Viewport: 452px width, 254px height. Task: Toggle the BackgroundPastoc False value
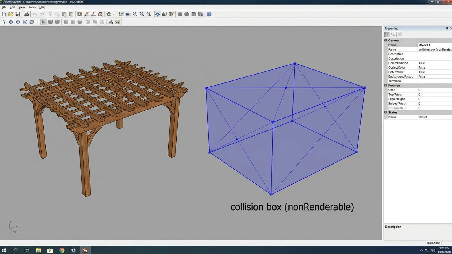[435, 76]
